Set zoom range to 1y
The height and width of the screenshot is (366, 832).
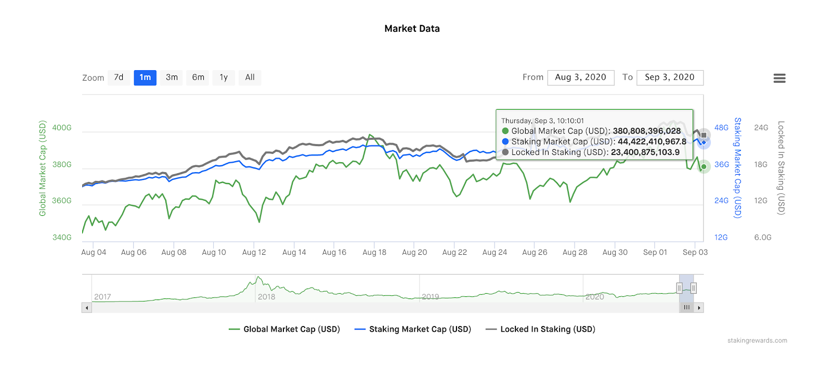pos(224,77)
